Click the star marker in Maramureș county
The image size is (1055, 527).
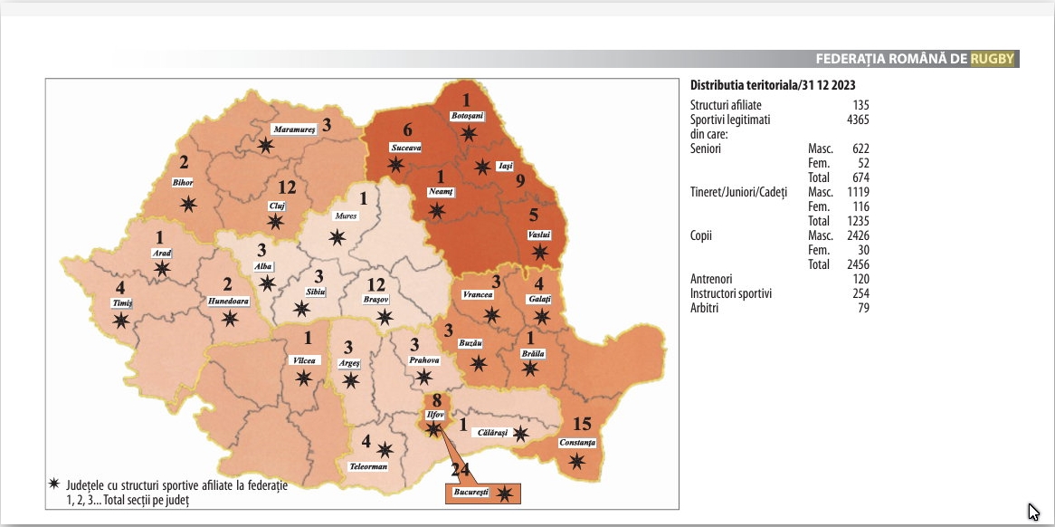tap(265, 145)
